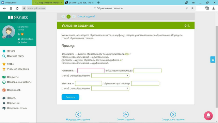Go to next task arrow icon
The width and height of the screenshot is (218, 123).
173,114
